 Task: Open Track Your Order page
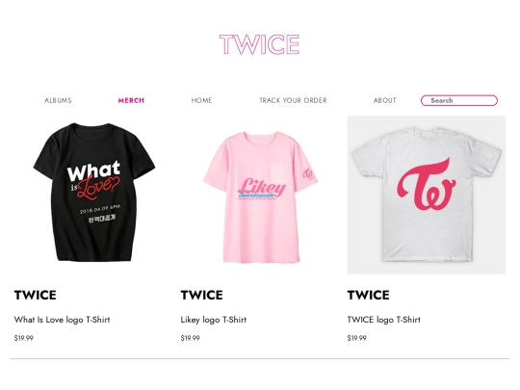pos(293,100)
